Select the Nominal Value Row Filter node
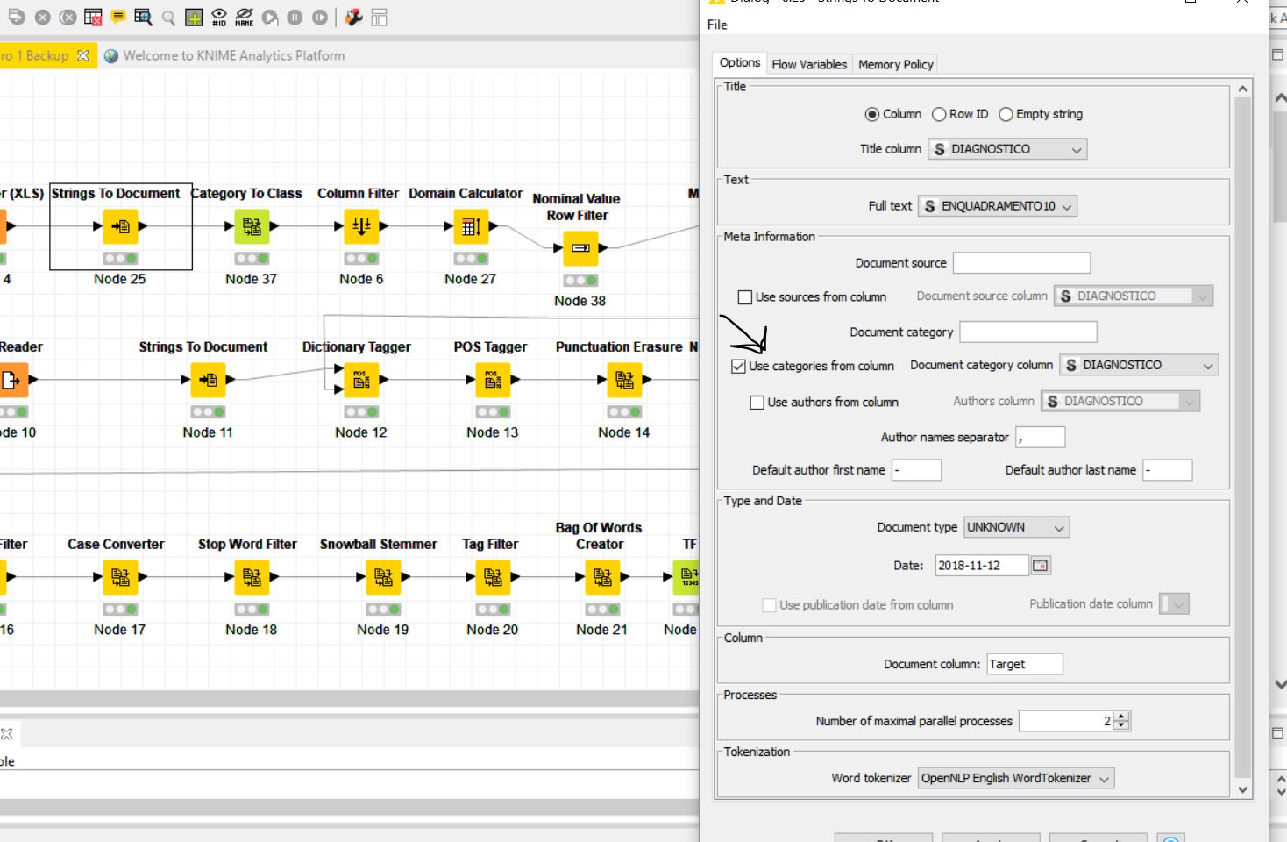The width and height of the screenshot is (1287, 842). coord(580,248)
